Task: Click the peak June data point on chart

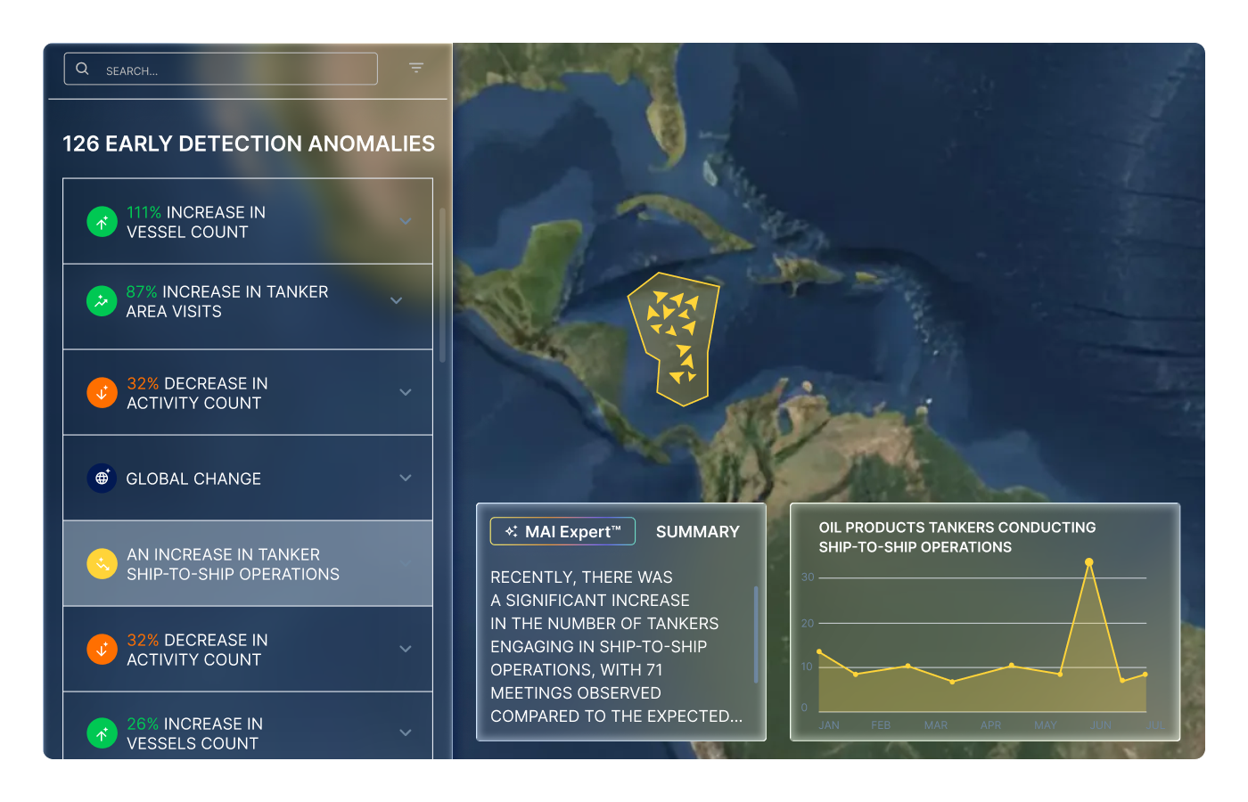Action: coord(1088,562)
